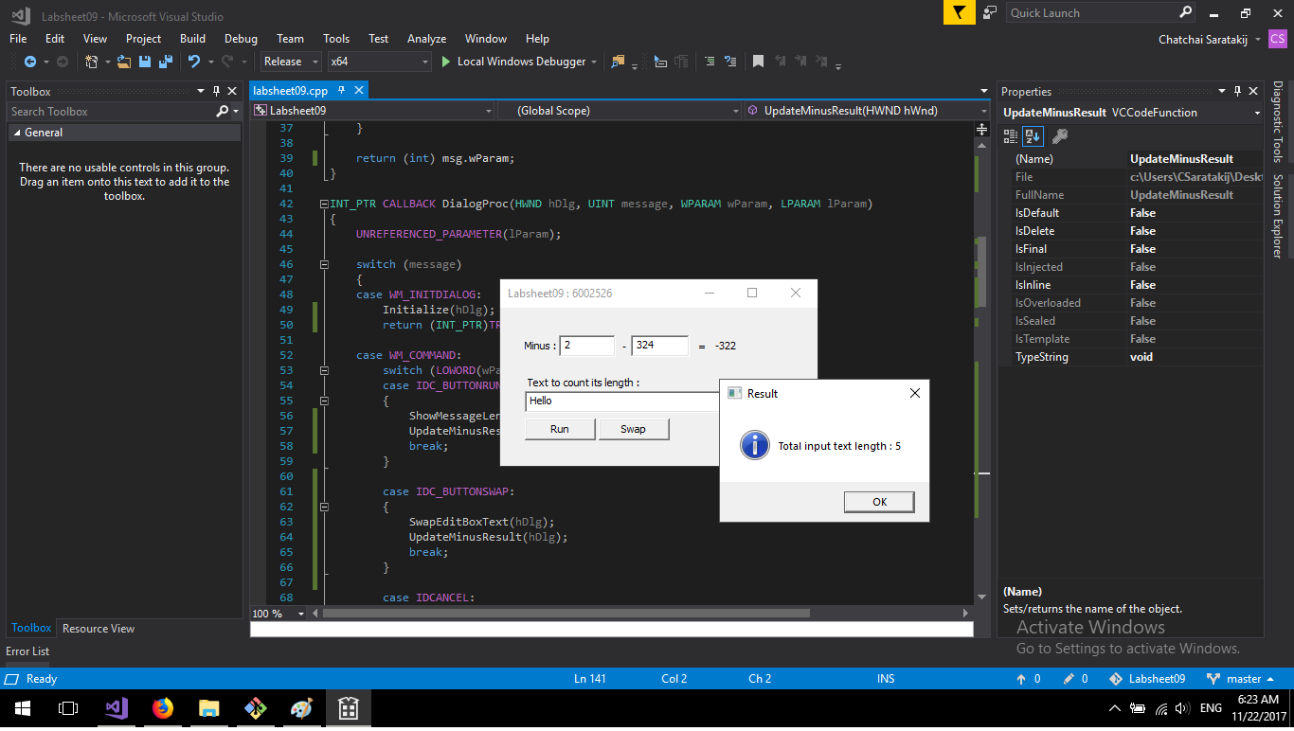Switch to the Toolbox bottom tab

(x=31, y=628)
